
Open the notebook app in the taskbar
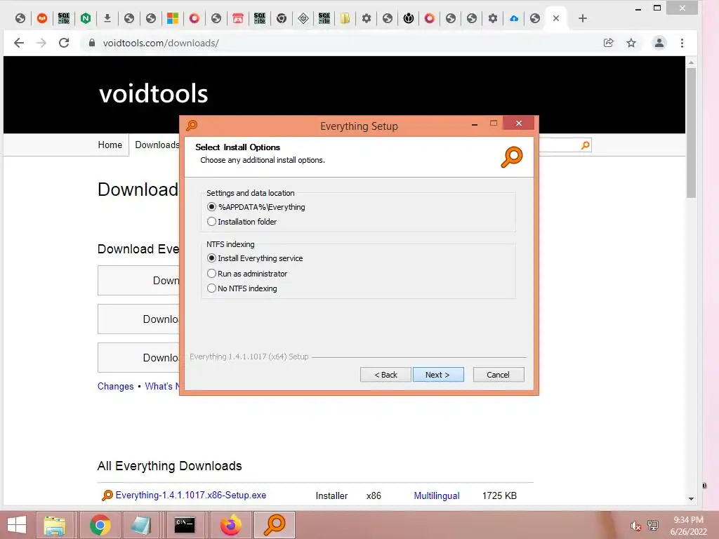pos(140,525)
